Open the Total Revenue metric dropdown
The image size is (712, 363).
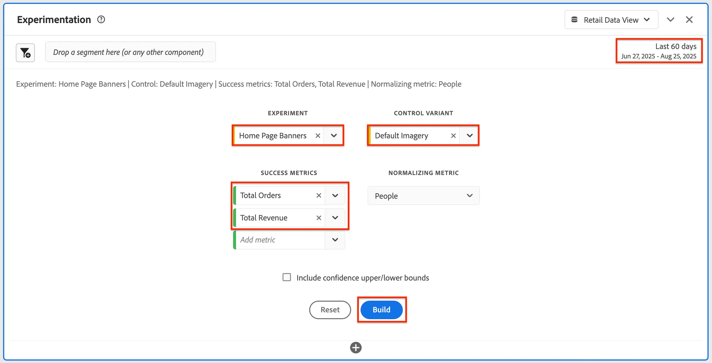[x=335, y=218]
